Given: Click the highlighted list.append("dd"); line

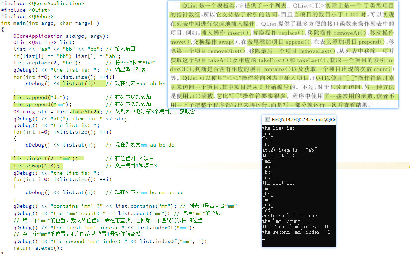Looking at the screenshot, I should 41,97.
